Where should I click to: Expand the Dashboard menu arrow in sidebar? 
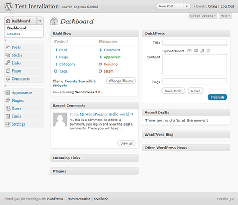click(40, 21)
